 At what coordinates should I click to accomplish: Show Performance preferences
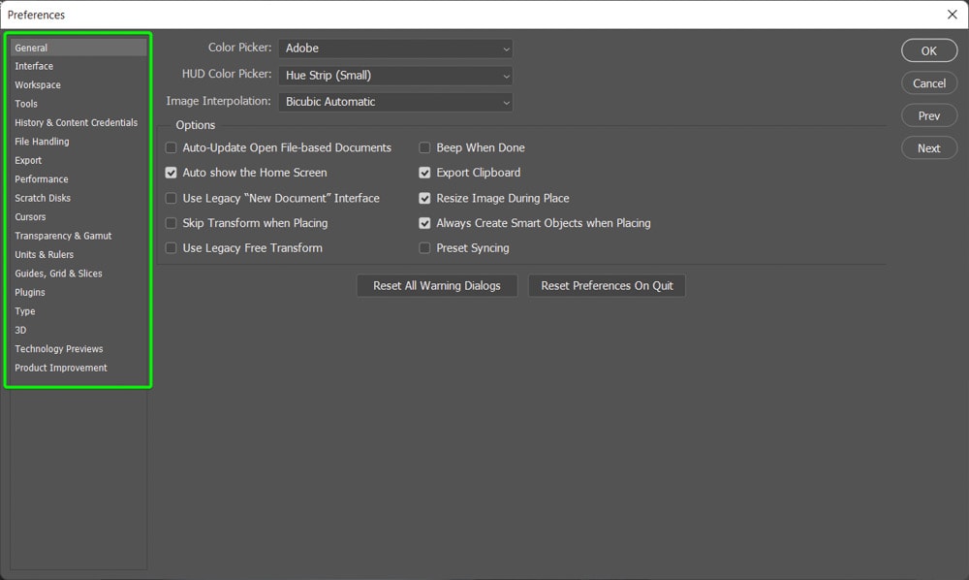[78, 179]
